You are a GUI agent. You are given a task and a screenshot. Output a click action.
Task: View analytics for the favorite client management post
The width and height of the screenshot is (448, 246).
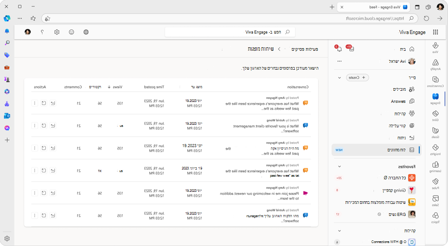pos(53,126)
